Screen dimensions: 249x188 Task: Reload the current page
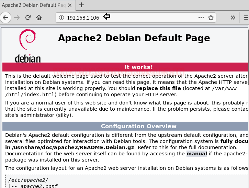(28, 18)
